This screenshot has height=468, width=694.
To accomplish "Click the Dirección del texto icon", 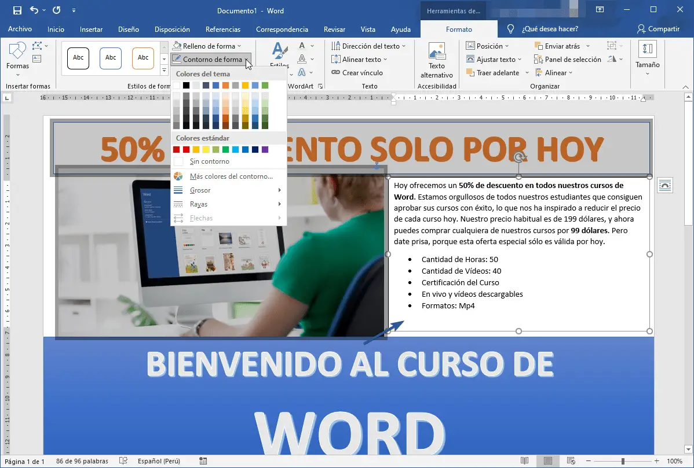I will [x=336, y=45].
